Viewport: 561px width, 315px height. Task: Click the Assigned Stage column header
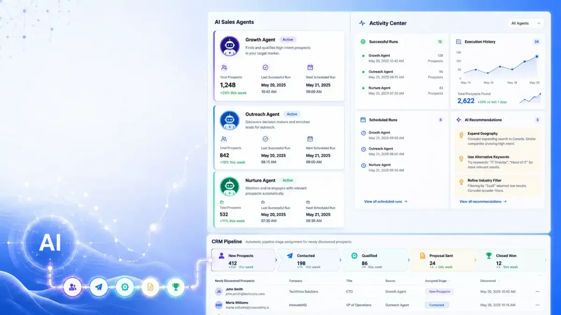pos(437,281)
